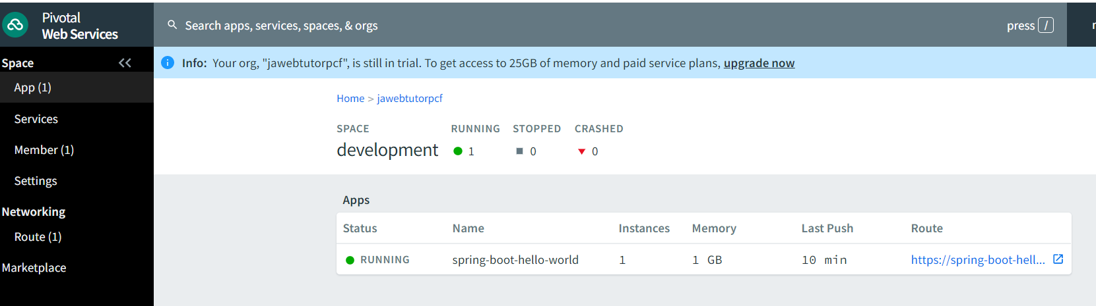This screenshot has height=306, width=1096.
Task: Open App (1) in sidebar
Action: point(33,88)
